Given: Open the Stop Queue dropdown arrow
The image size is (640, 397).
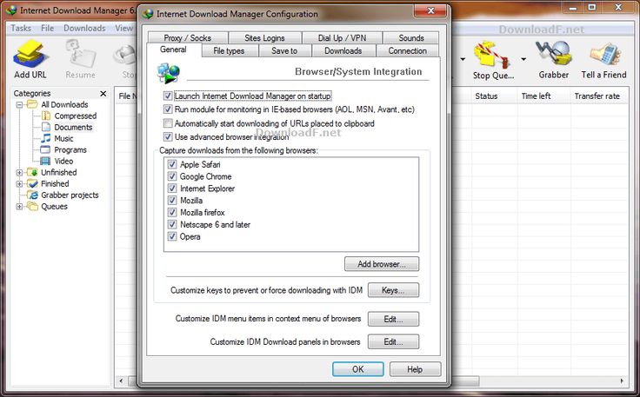Looking at the screenshot, I should (x=523, y=60).
